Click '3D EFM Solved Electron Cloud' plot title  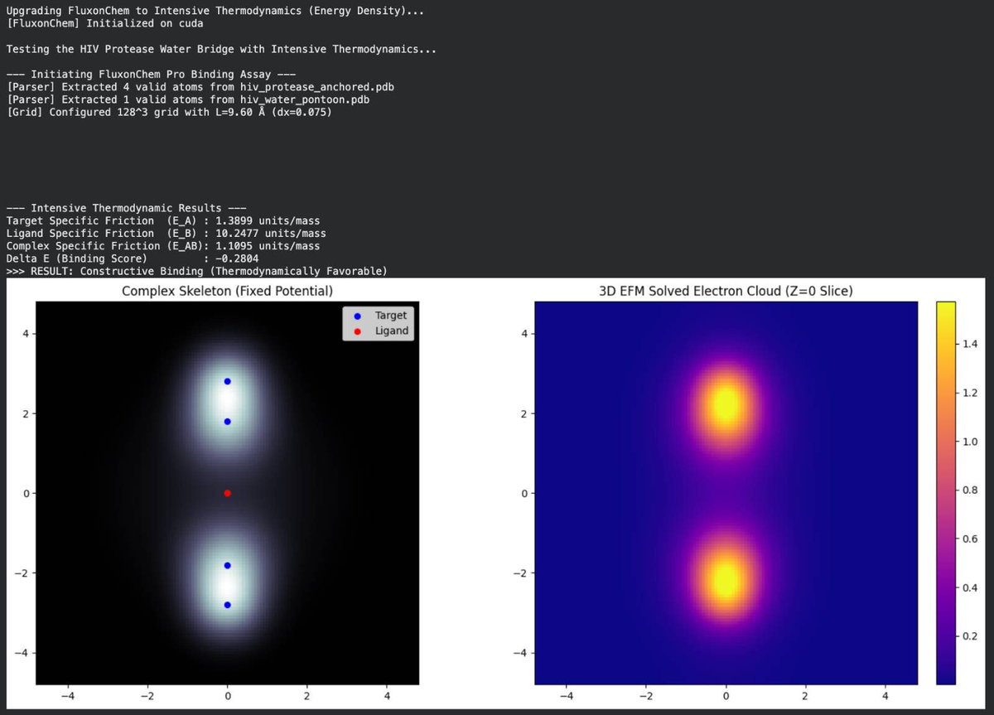[726, 292]
